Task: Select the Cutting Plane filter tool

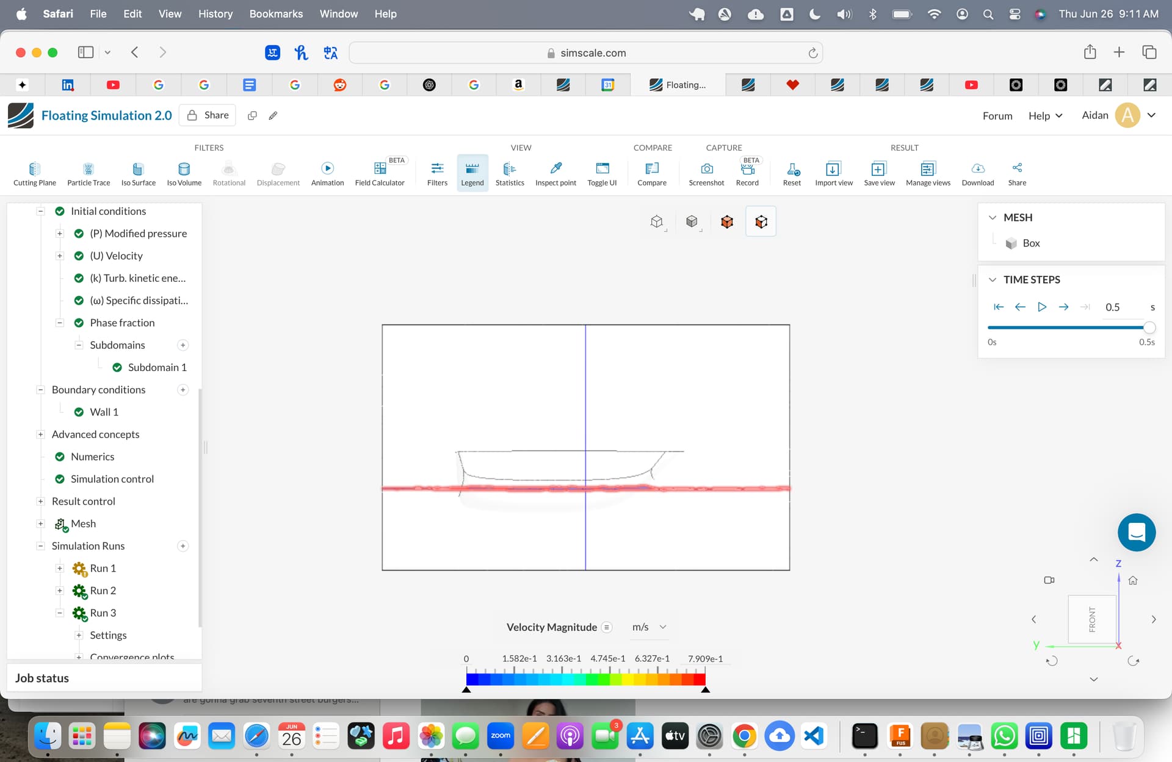Action: pos(34,173)
